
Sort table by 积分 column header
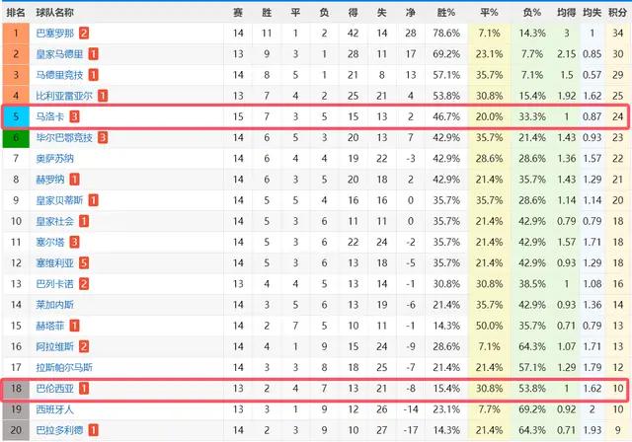pos(617,13)
